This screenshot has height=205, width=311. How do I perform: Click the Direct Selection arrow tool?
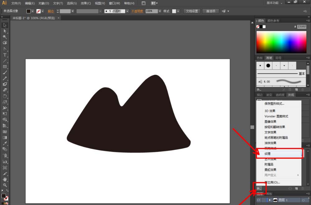tap(5, 31)
